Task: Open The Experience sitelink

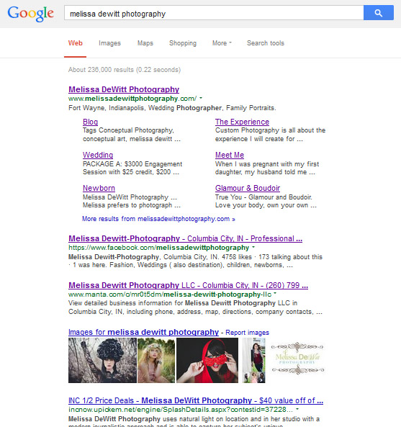Action: (x=242, y=122)
